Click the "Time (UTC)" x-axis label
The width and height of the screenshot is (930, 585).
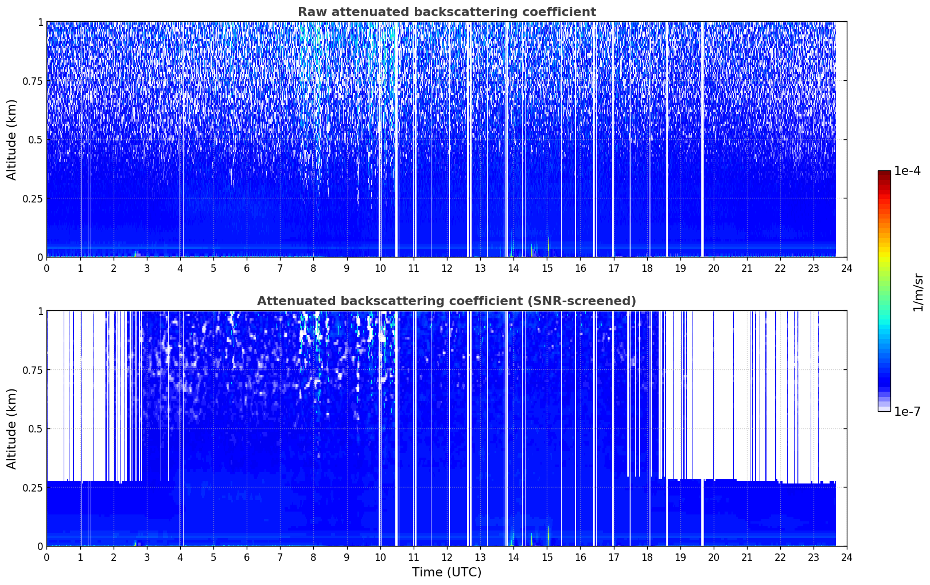point(446,572)
